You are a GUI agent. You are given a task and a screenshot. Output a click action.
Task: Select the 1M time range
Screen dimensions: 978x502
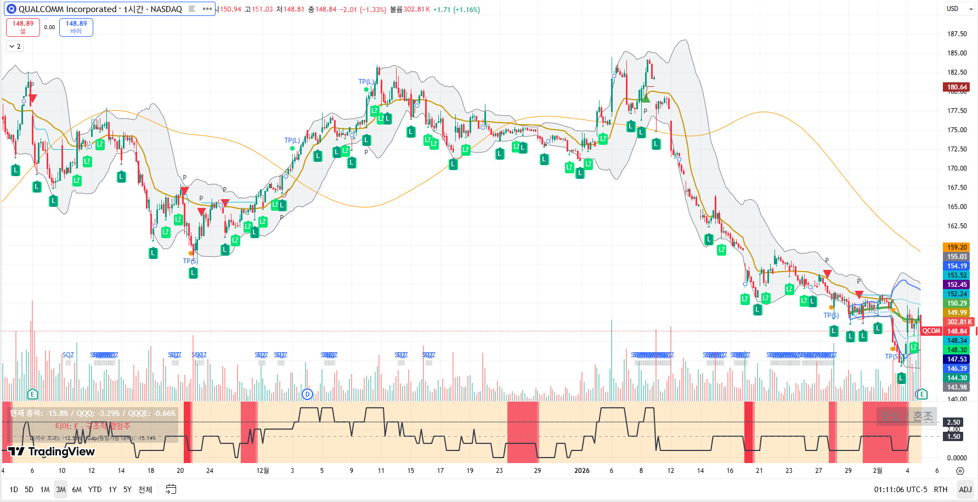click(x=45, y=489)
